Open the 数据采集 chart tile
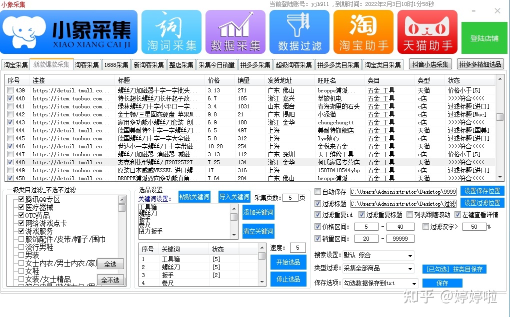Image resolution: width=510 pixels, height=317 pixels. (235, 32)
